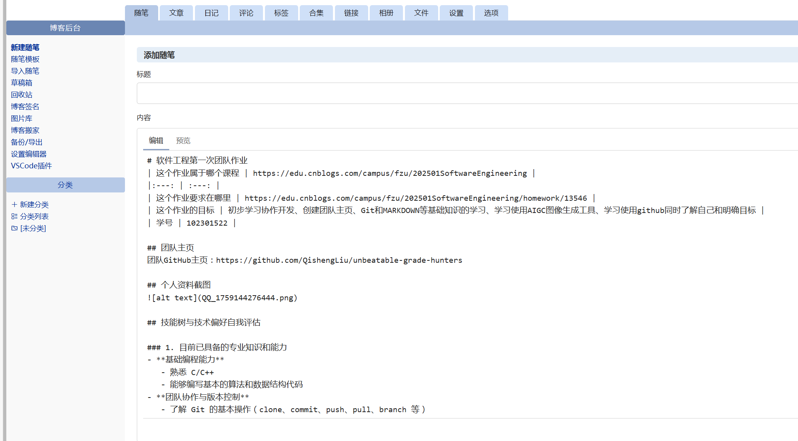Image resolution: width=798 pixels, height=441 pixels.
Task: Open the 回收站 recycle bin
Action: [21, 94]
